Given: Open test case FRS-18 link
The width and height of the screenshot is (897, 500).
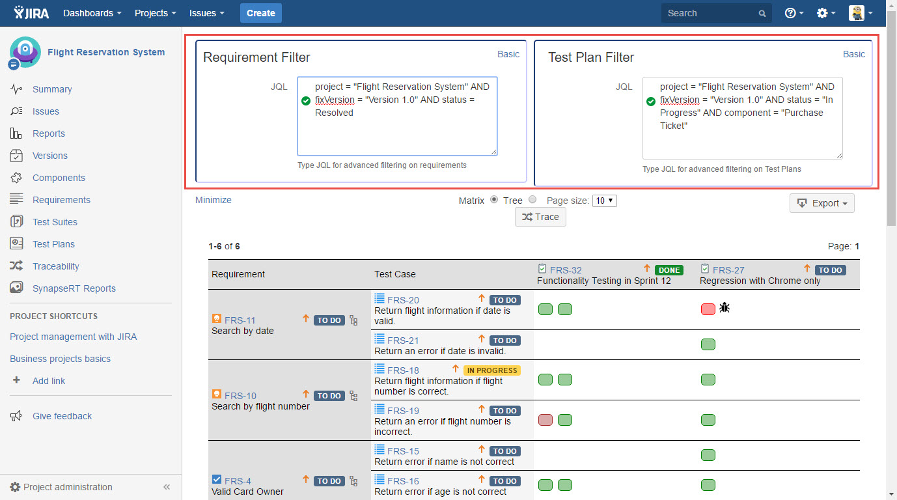Looking at the screenshot, I should (x=403, y=370).
